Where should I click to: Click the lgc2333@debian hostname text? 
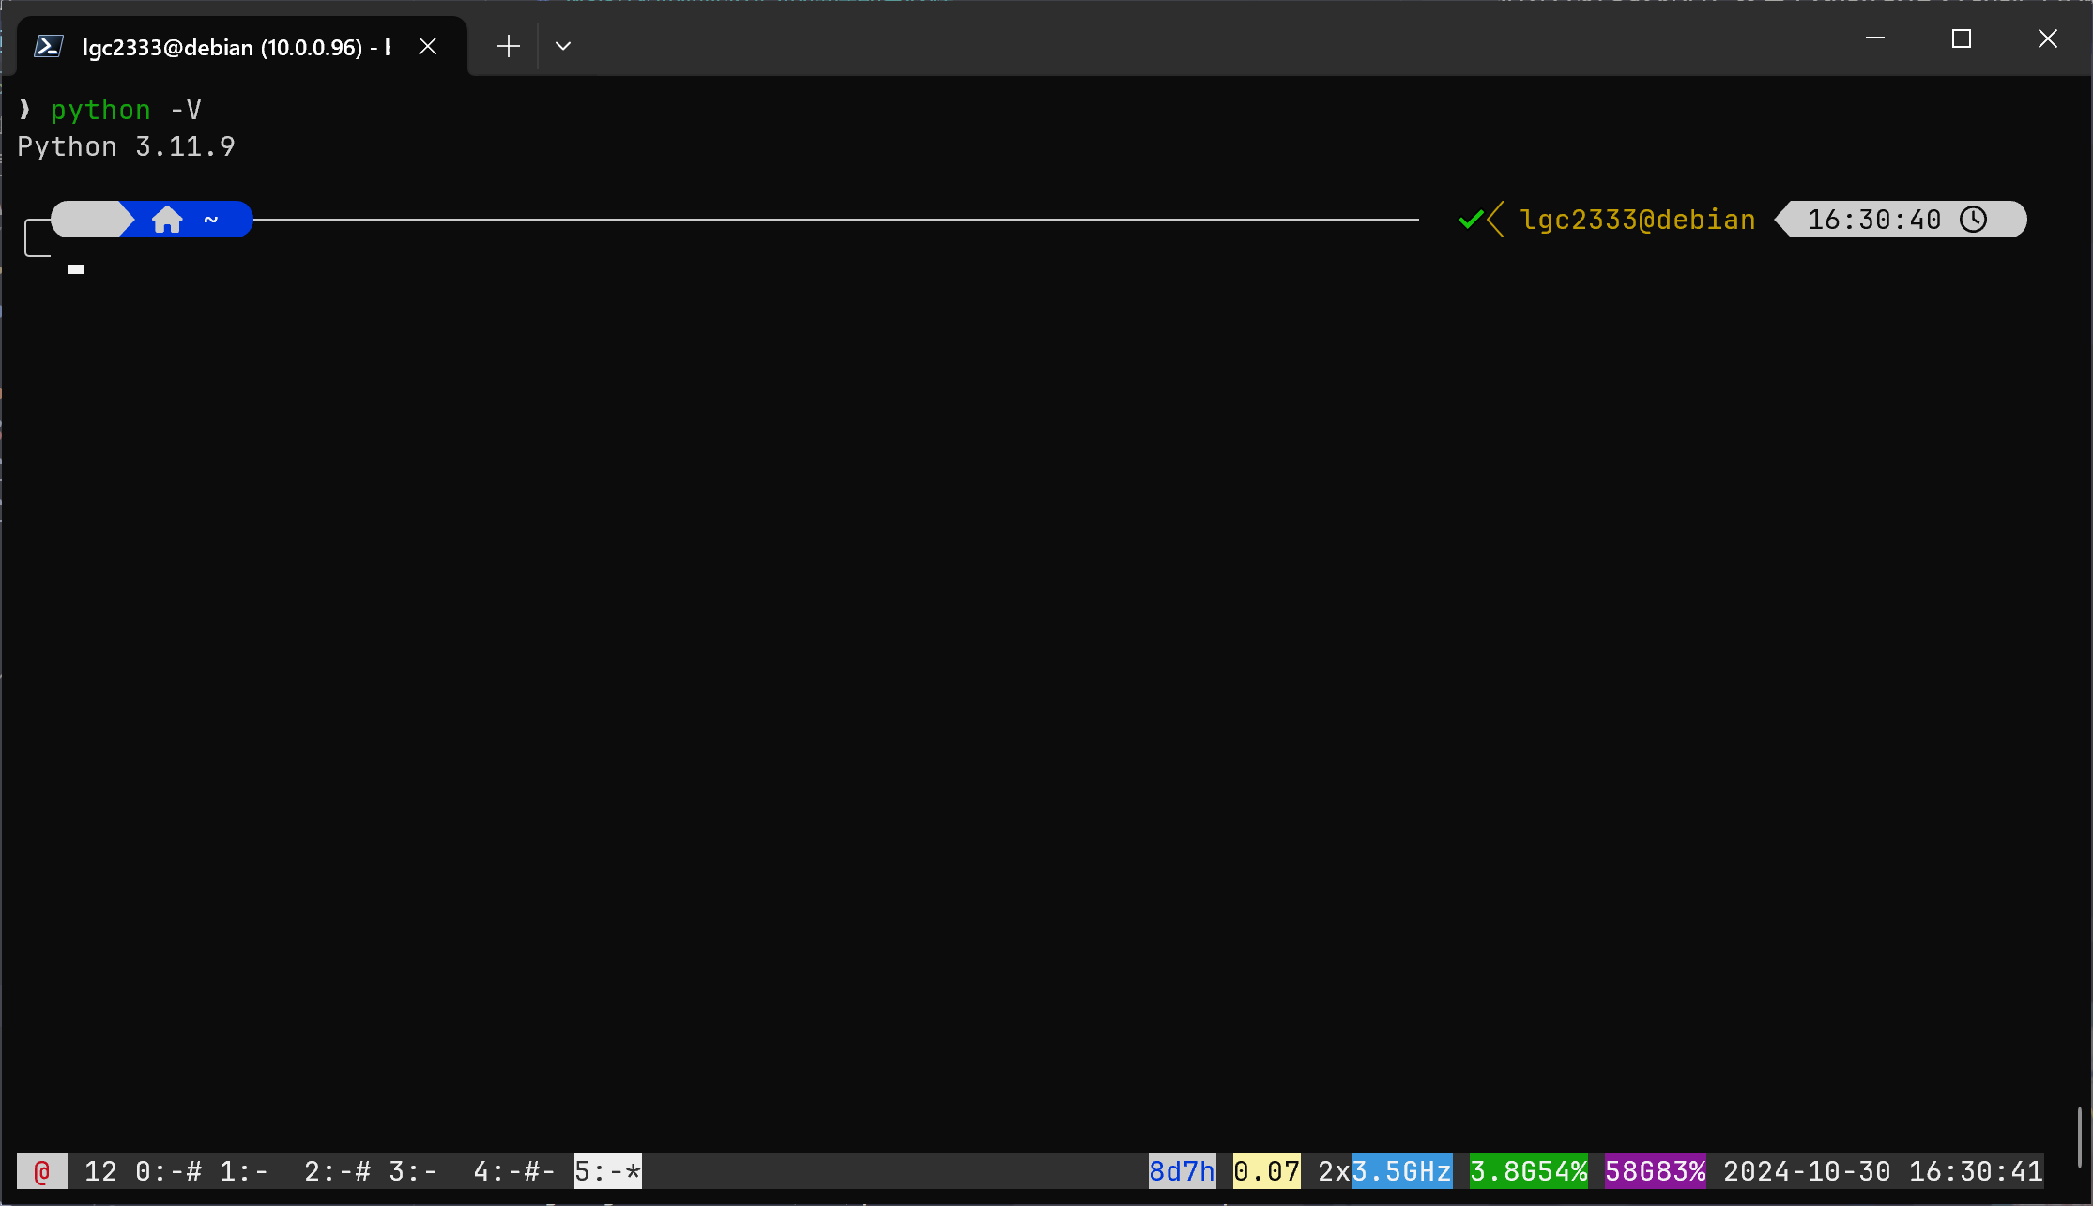(x=1637, y=220)
